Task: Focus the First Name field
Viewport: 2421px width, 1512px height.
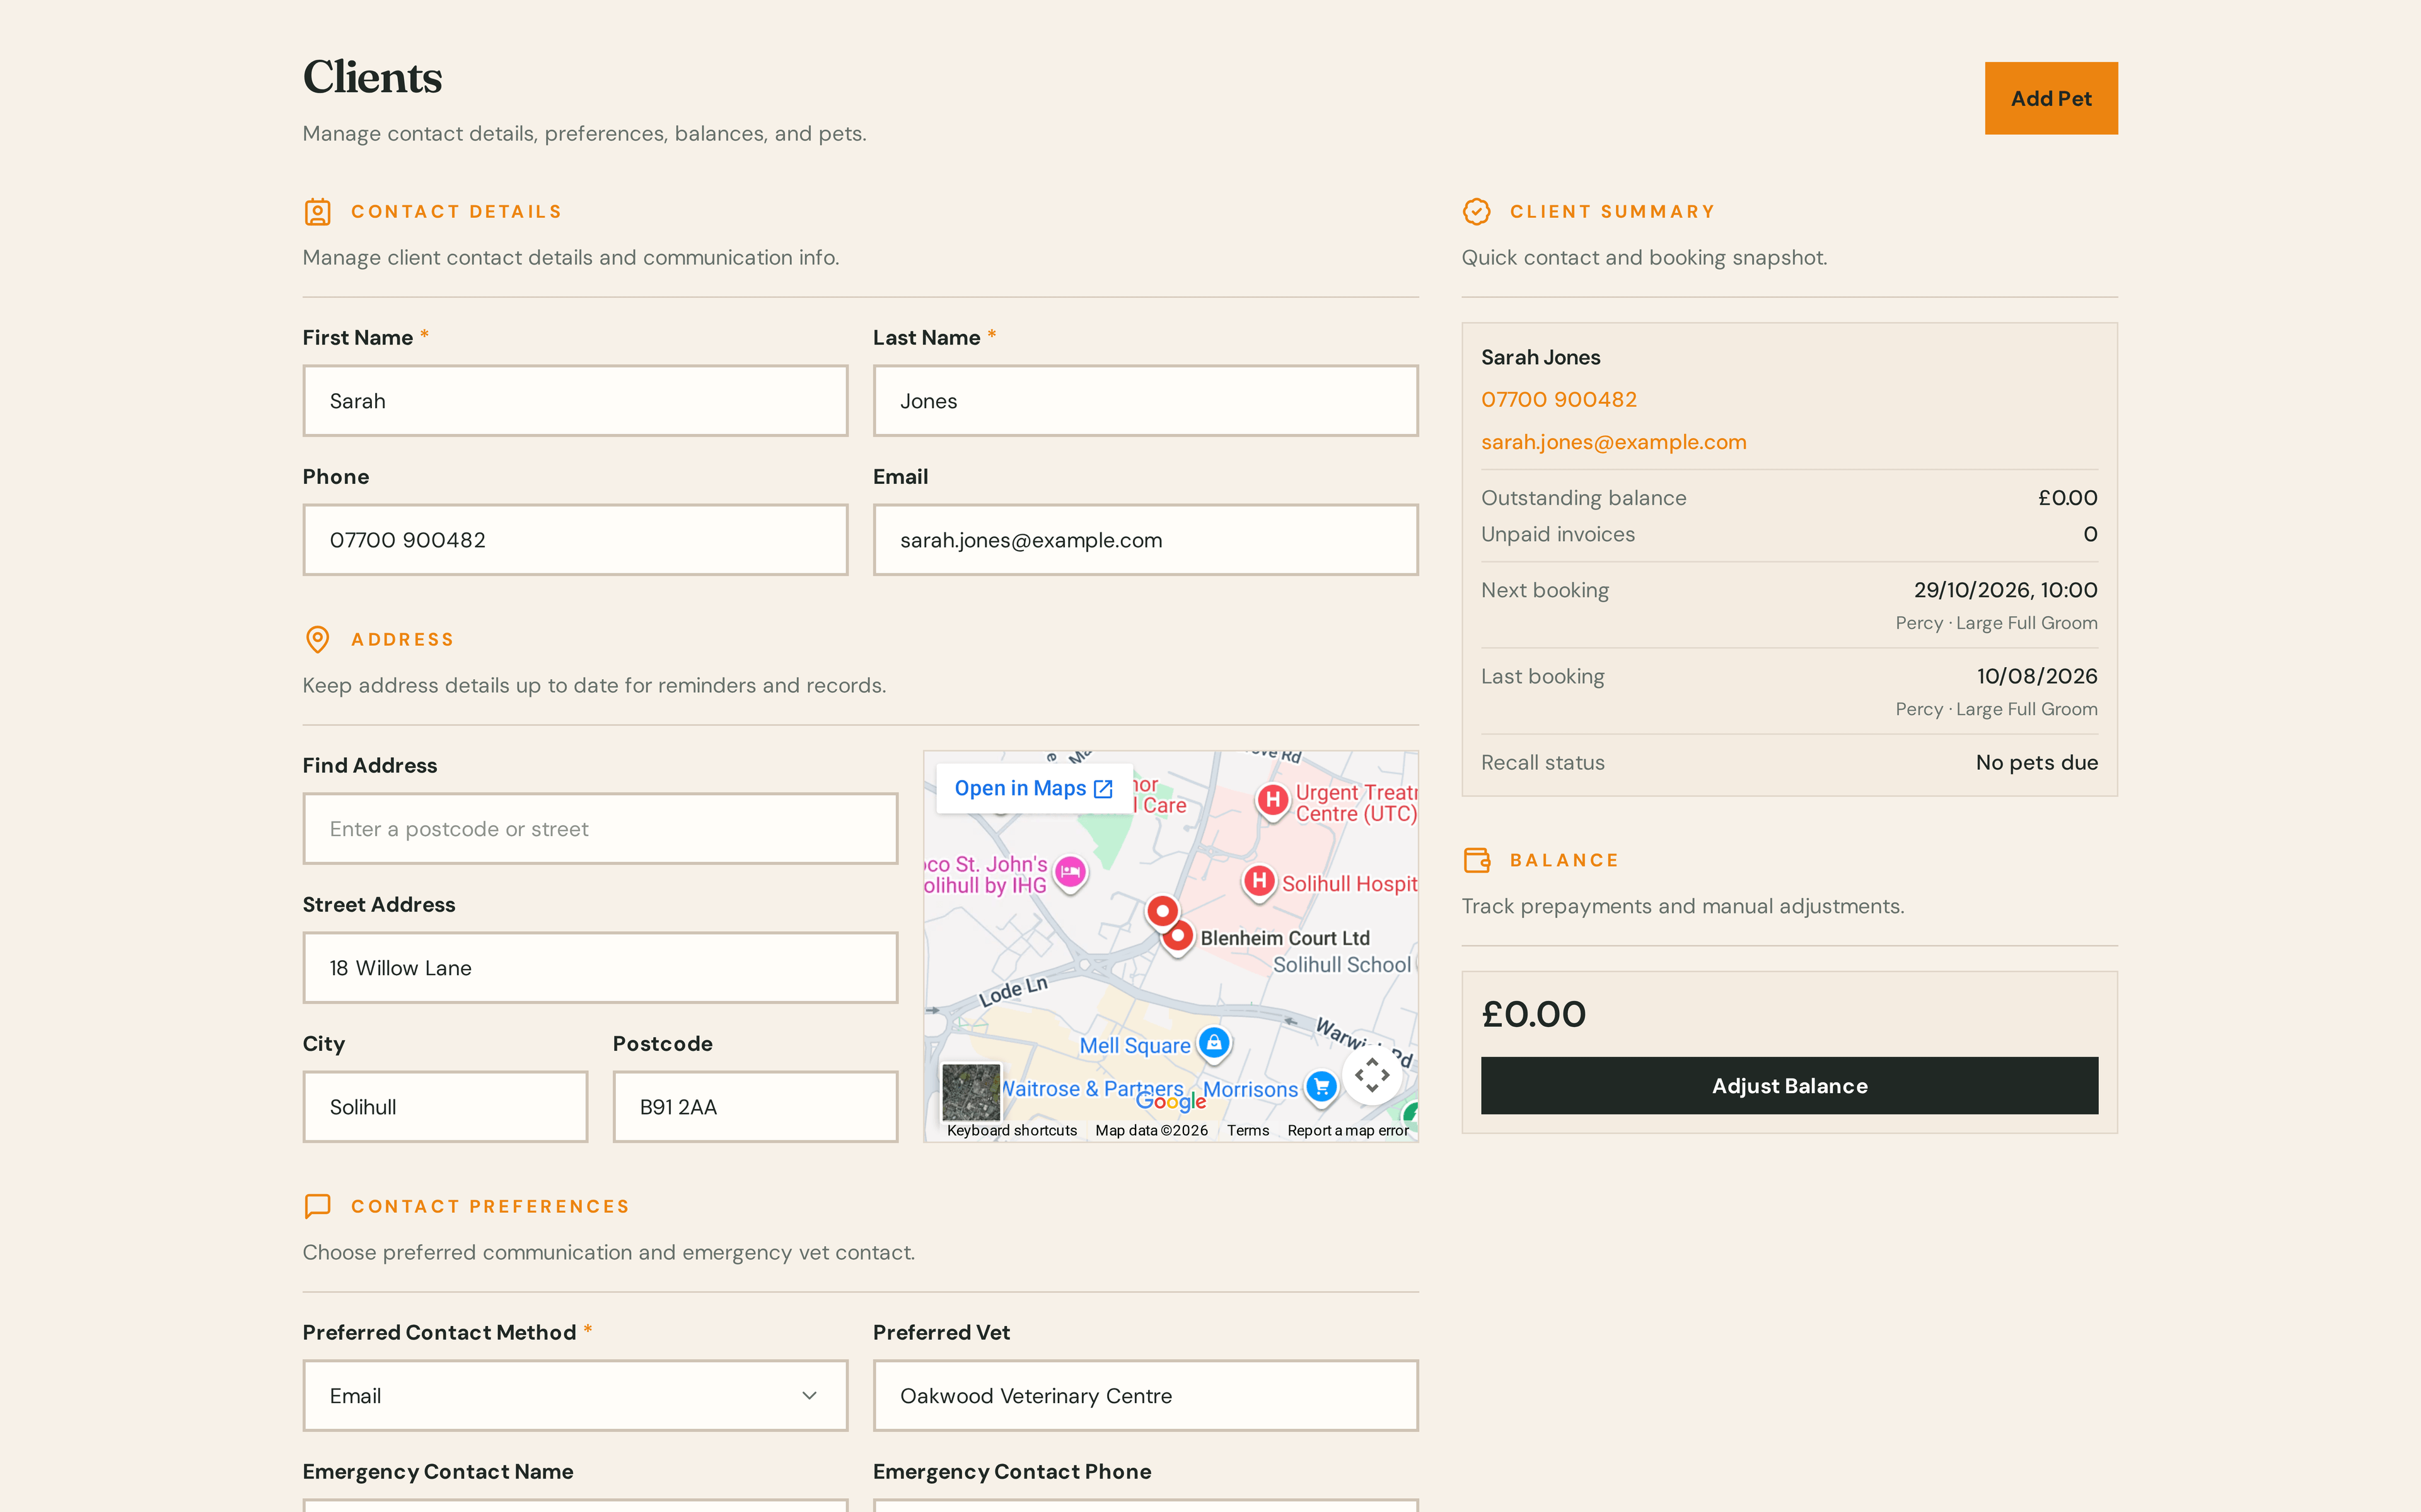Action: click(575, 400)
